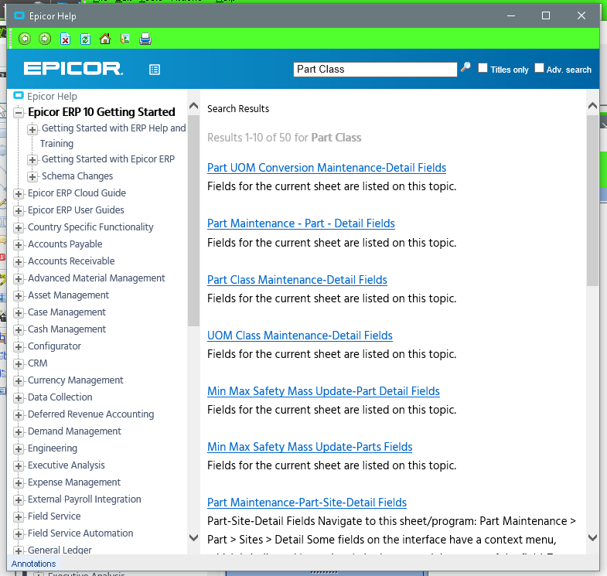Select the Field Service topic
Image resolution: width=607 pixels, height=576 pixels.
[54, 516]
